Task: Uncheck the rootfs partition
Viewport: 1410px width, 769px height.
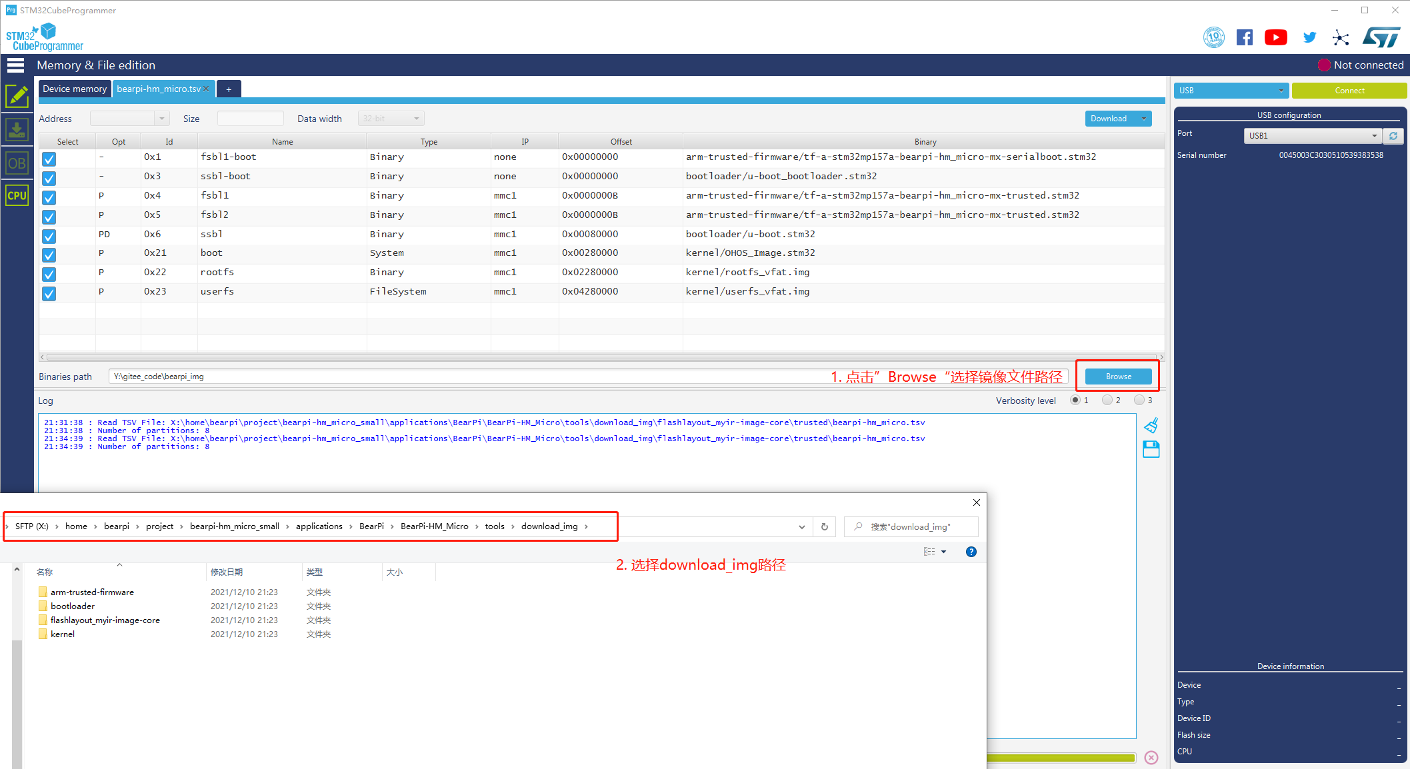Action: point(49,274)
